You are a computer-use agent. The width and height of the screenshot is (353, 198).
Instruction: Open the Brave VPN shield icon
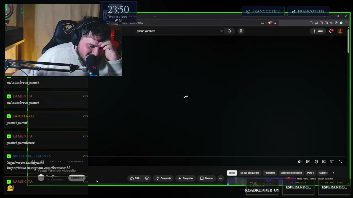click(x=336, y=23)
